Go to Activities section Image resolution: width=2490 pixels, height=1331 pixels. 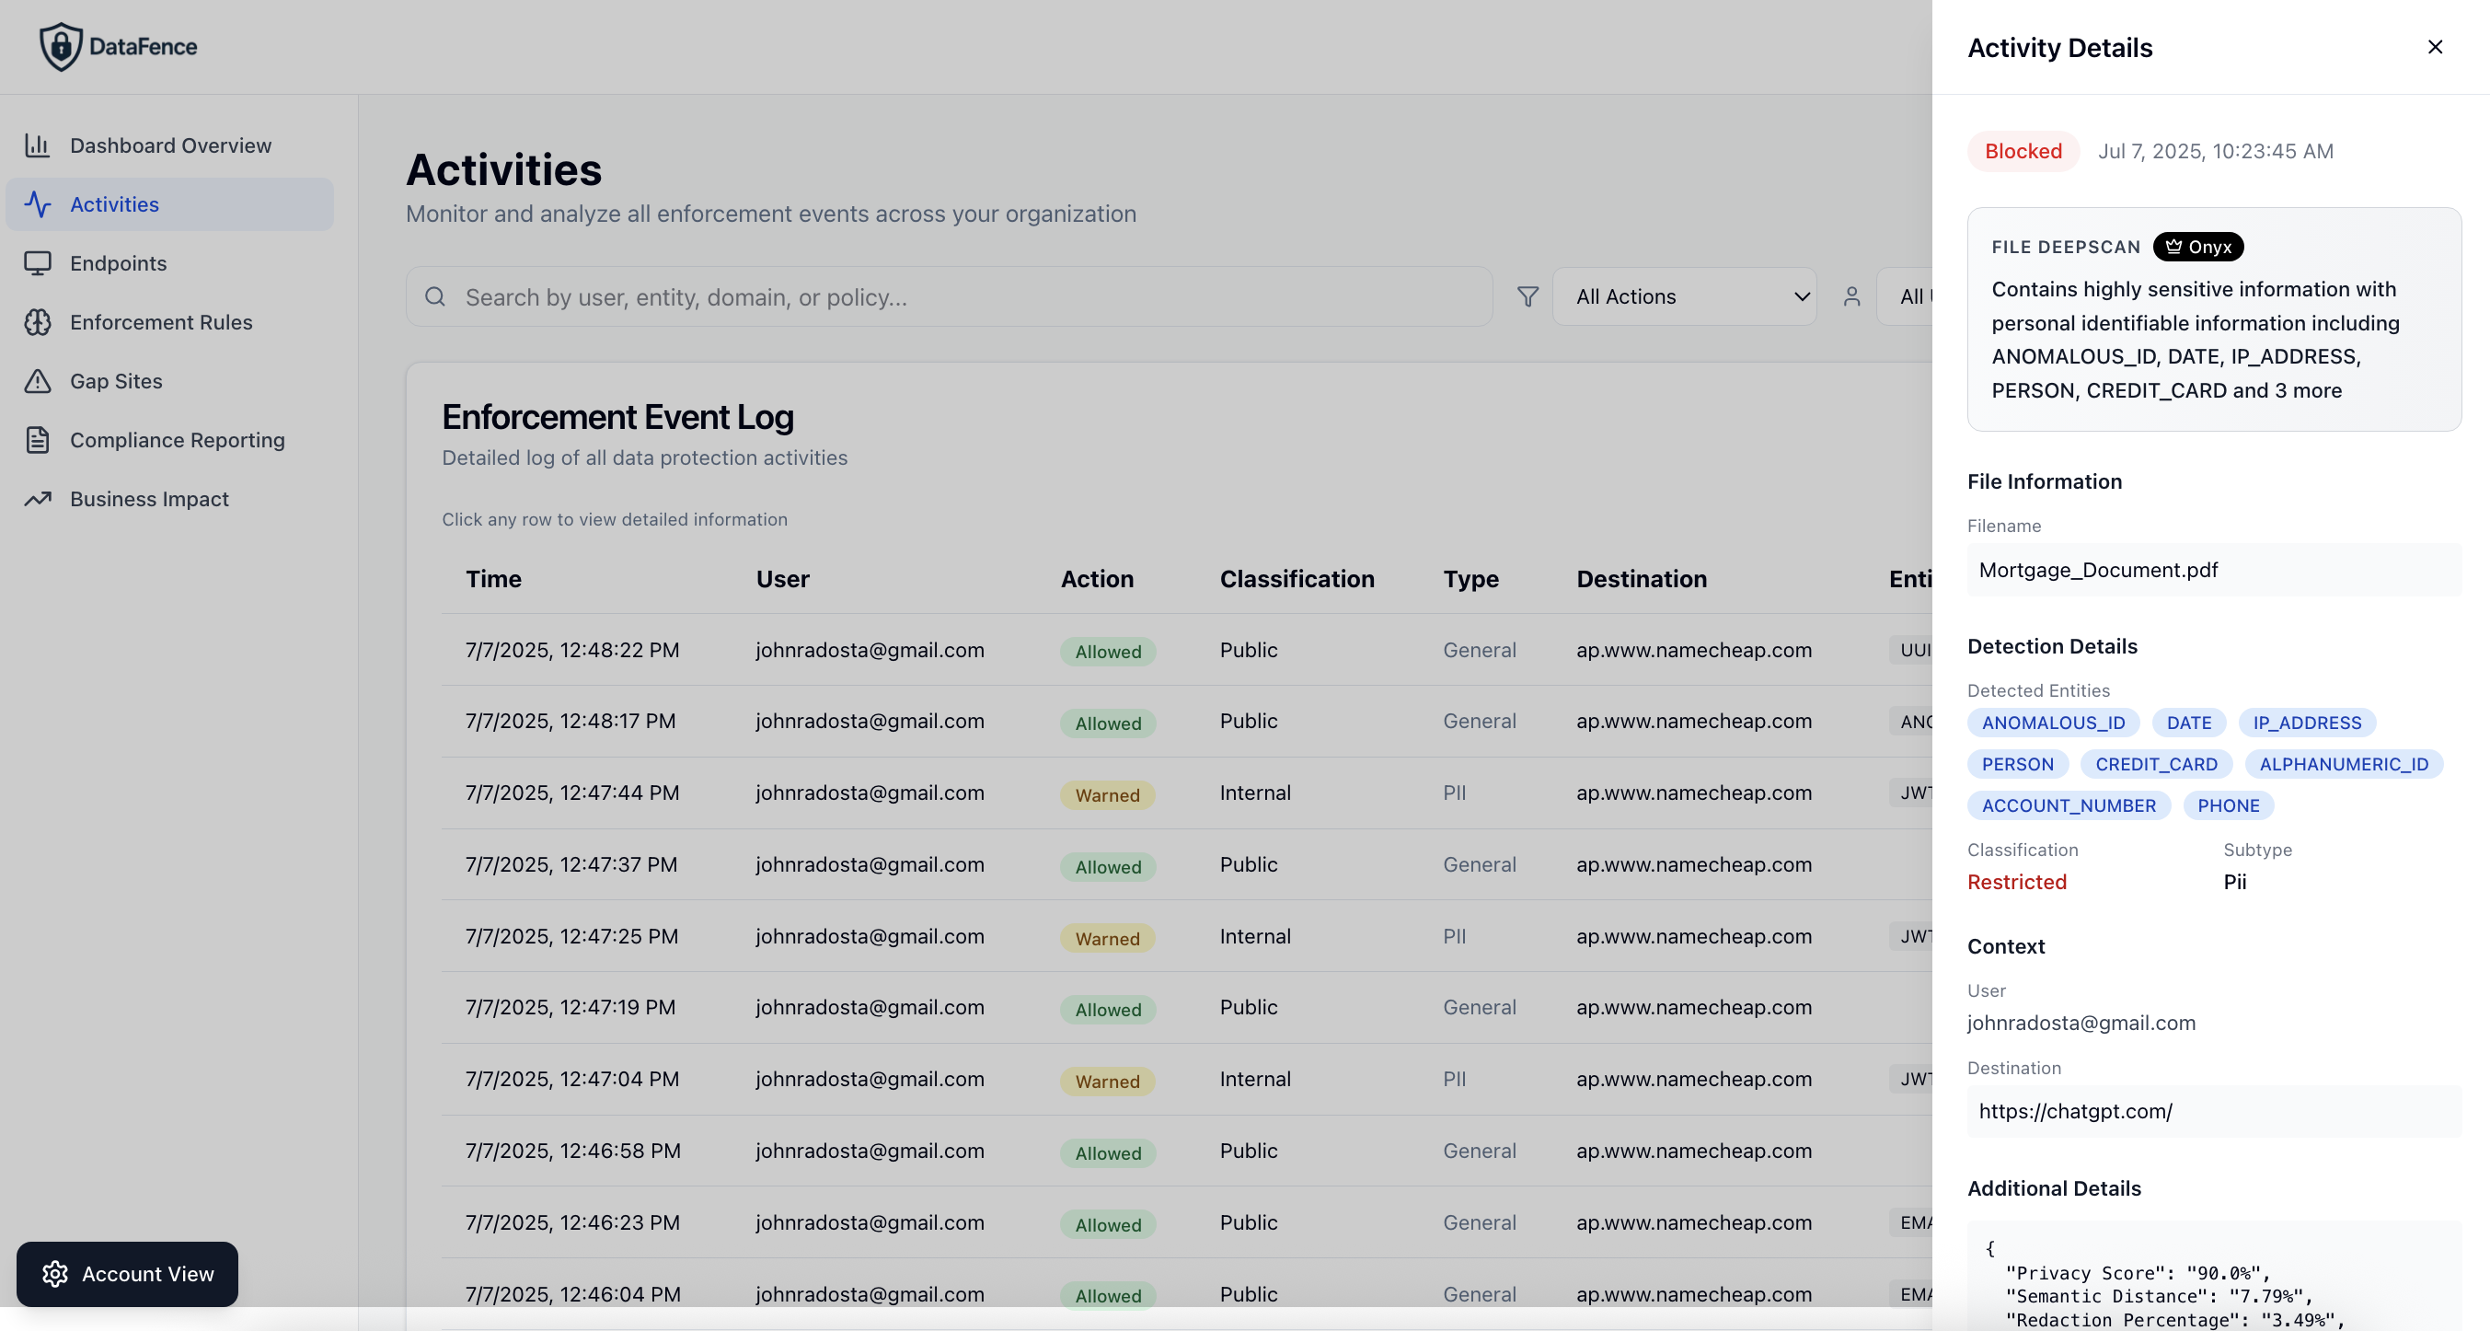pos(170,204)
